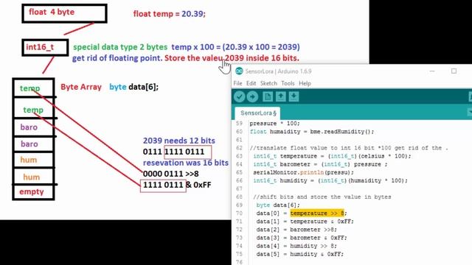Image resolution: width=472 pixels, height=265 pixels.
Task: Click 'float temp = 20.39;' text
Action: click(x=169, y=14)
